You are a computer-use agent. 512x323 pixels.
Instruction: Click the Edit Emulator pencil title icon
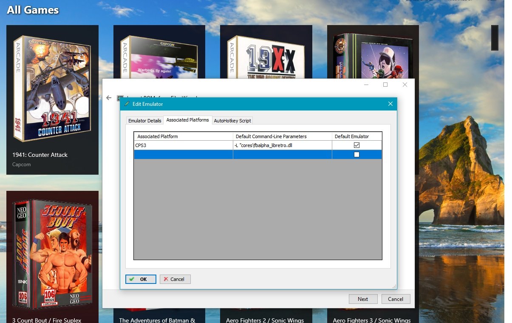127,104
